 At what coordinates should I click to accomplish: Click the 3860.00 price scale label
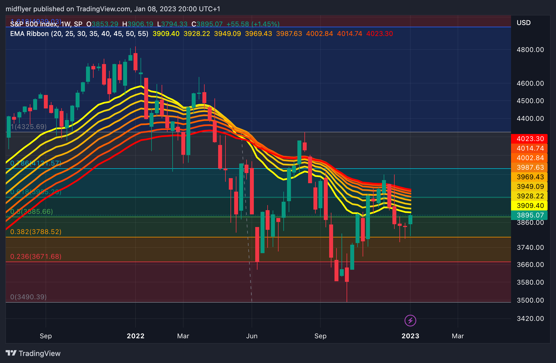[x=530, y=223]
